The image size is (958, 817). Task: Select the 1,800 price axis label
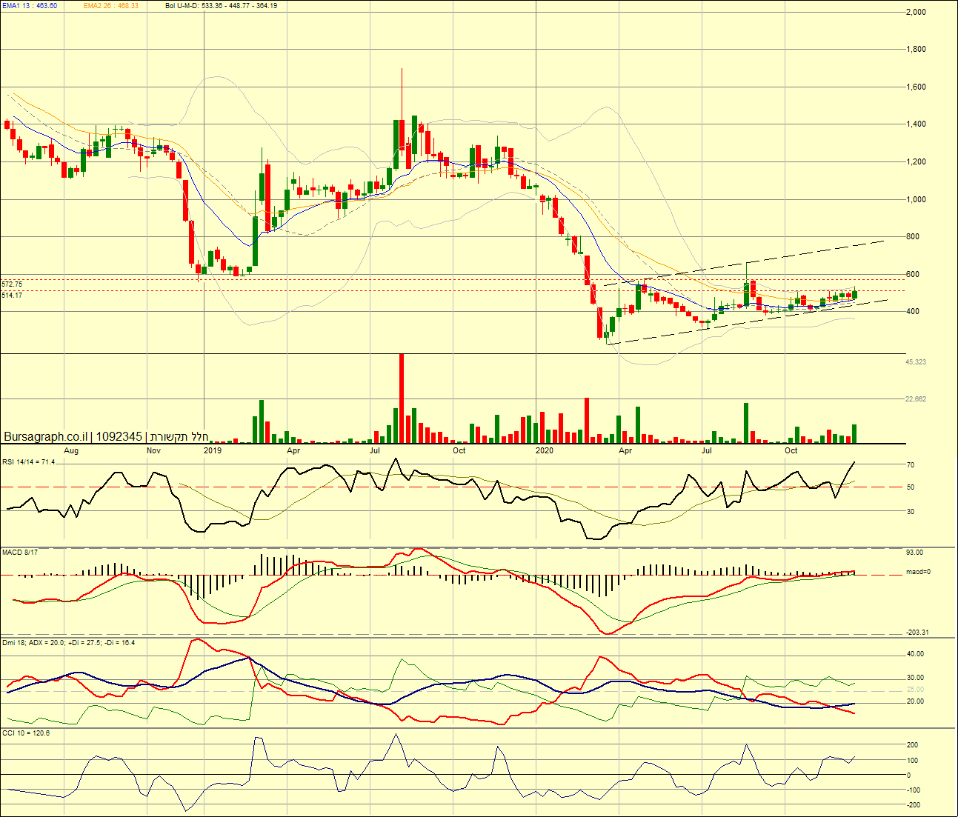coord(916,50)
